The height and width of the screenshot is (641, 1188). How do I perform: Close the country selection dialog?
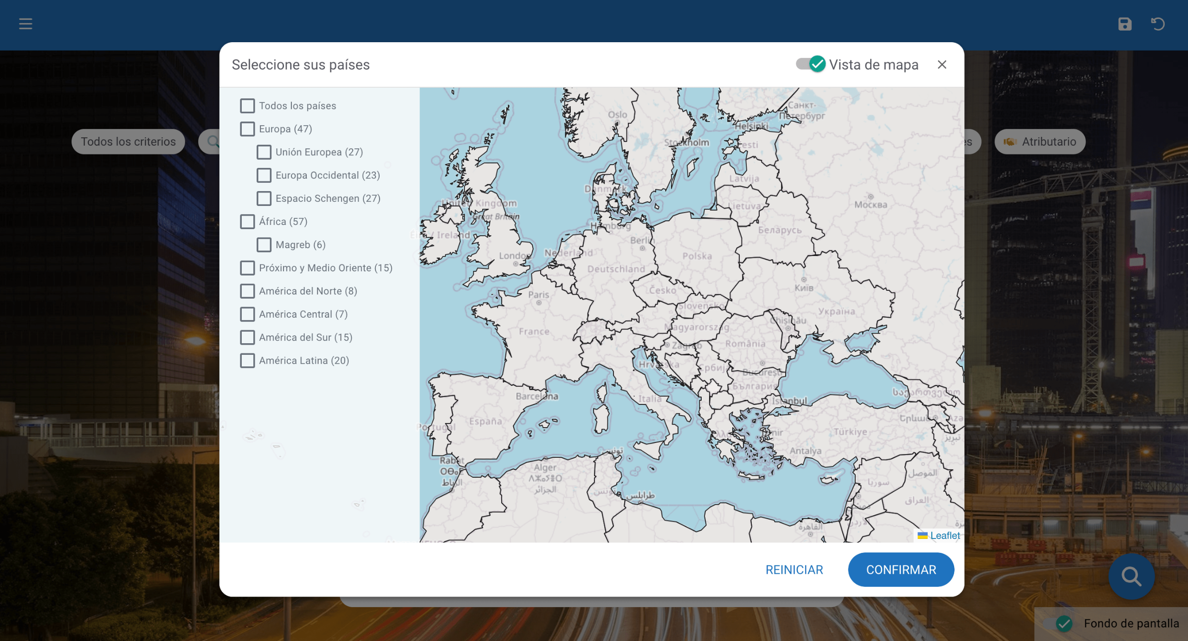(x=942, y=64)
